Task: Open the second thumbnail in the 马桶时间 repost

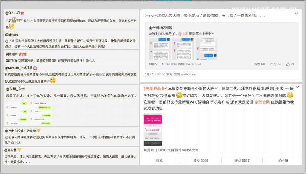Action: pyautogui.click(x=183, y=49)
